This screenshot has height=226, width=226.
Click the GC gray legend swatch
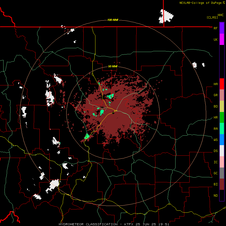(x=222, y=173)
